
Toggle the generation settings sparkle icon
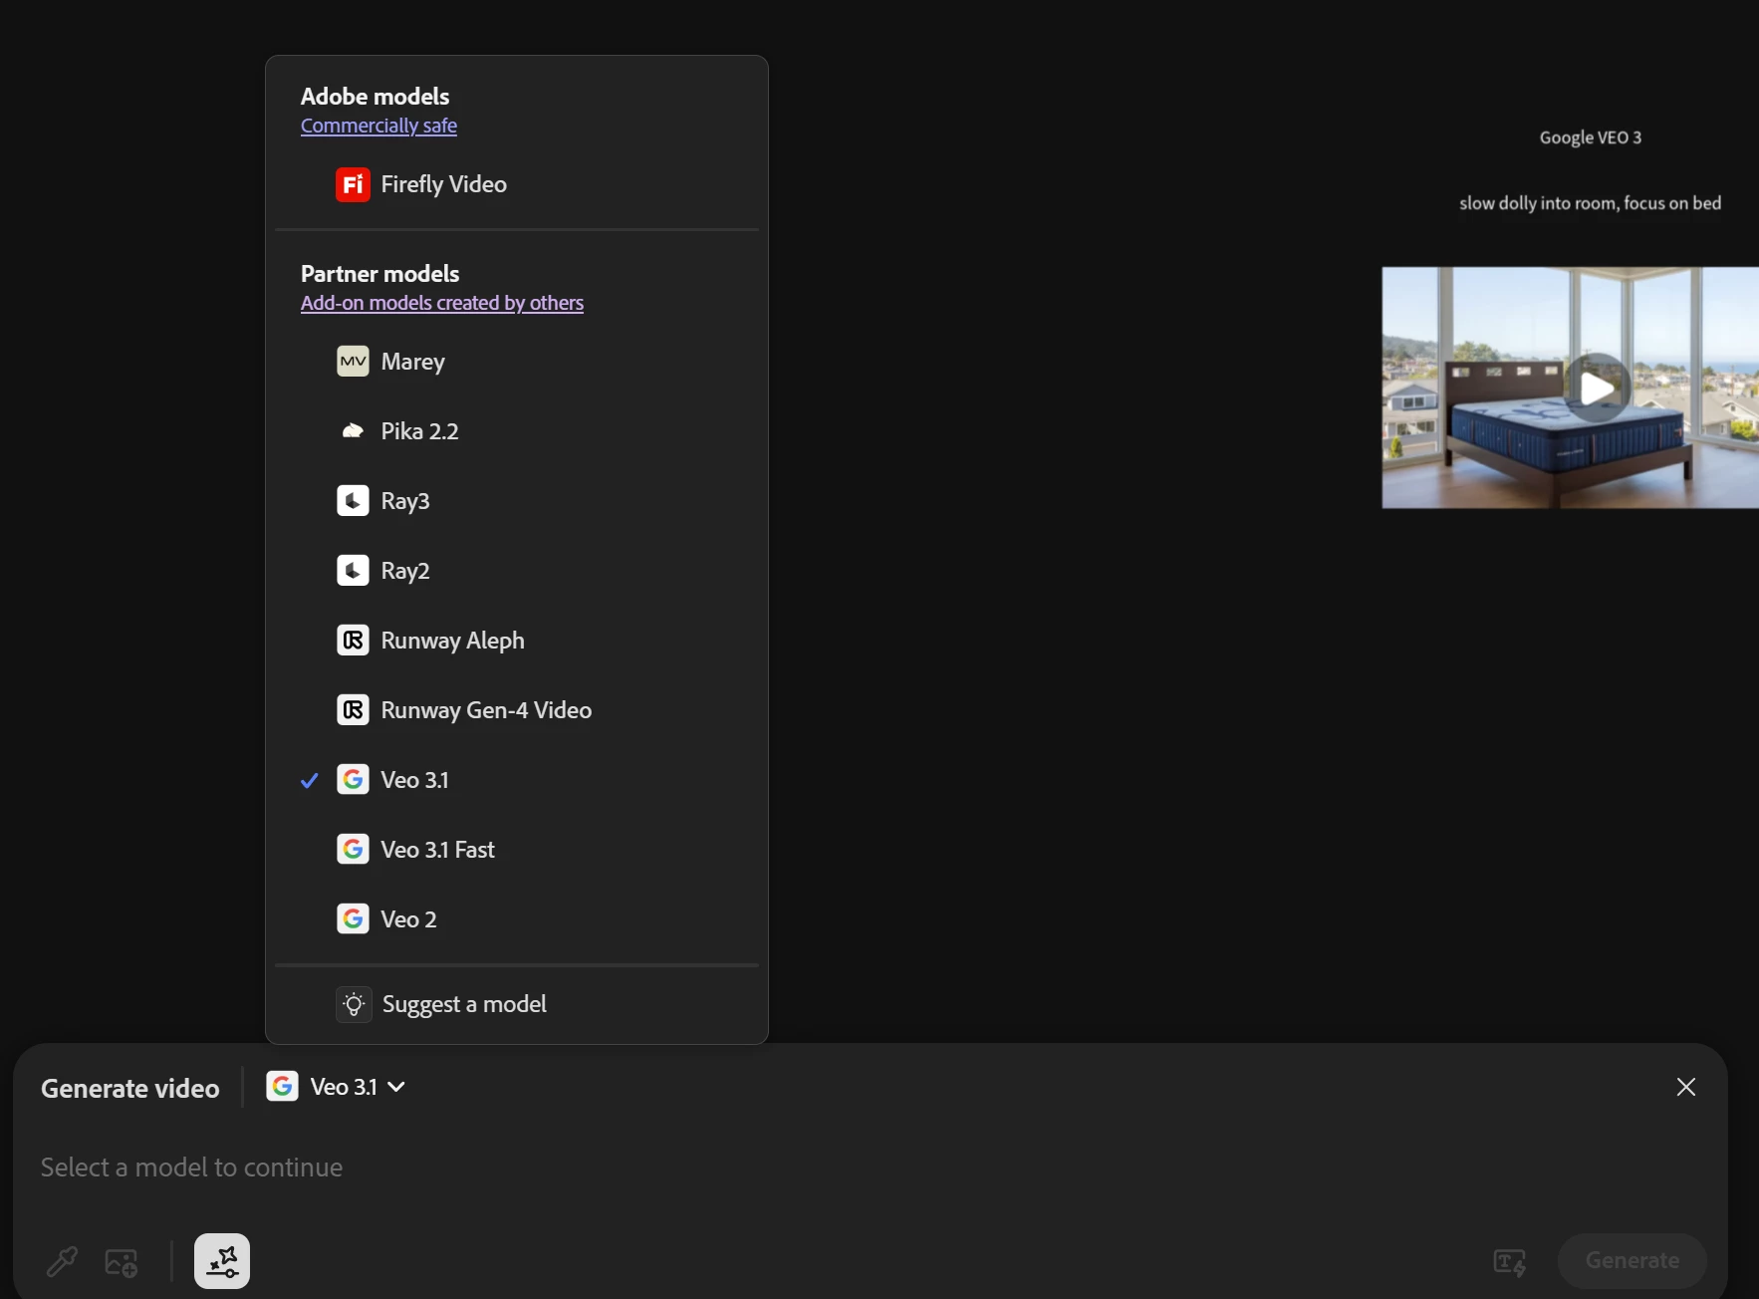click(222, 1261)
